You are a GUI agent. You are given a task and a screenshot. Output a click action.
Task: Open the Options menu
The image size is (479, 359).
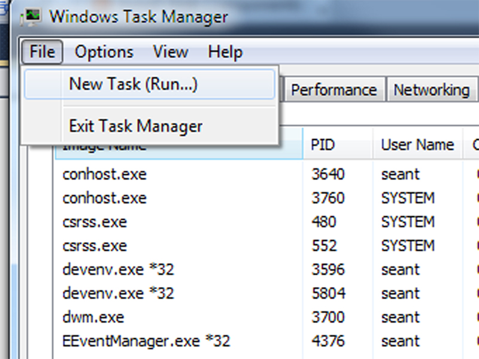click(104, 52)
